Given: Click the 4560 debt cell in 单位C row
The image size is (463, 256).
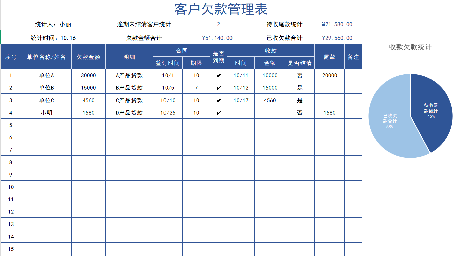Looking at the screenshot, I should (88, 100).
